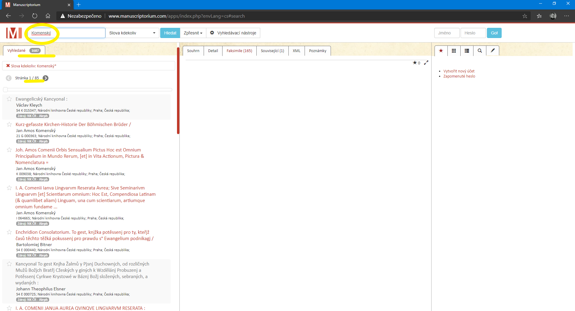The height and width of the screenshot is (311, 575).
Task: Favorite the Kurz-gefasste Kirchen-Historie result
Action: pyautogui.click(x=9, y=125)
